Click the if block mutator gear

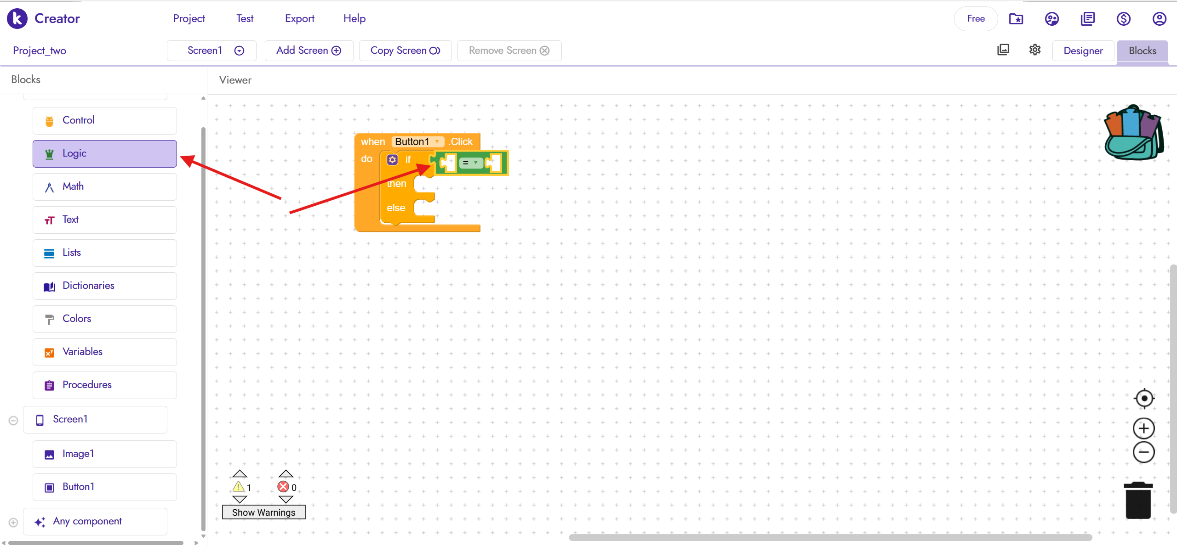(392, 160)
